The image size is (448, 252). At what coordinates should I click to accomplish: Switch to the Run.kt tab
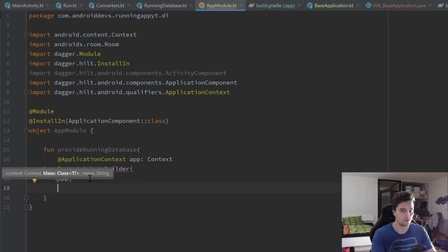pos(70,6)
